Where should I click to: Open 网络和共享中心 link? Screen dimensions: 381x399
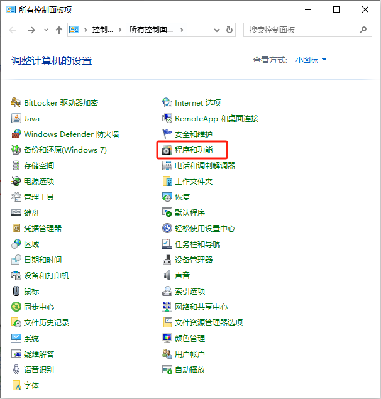coord(201,307)
